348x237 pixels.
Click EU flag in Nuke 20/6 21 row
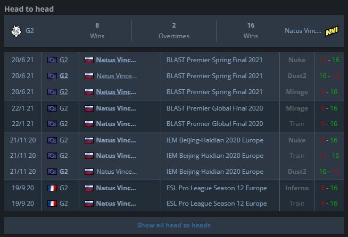52,60
